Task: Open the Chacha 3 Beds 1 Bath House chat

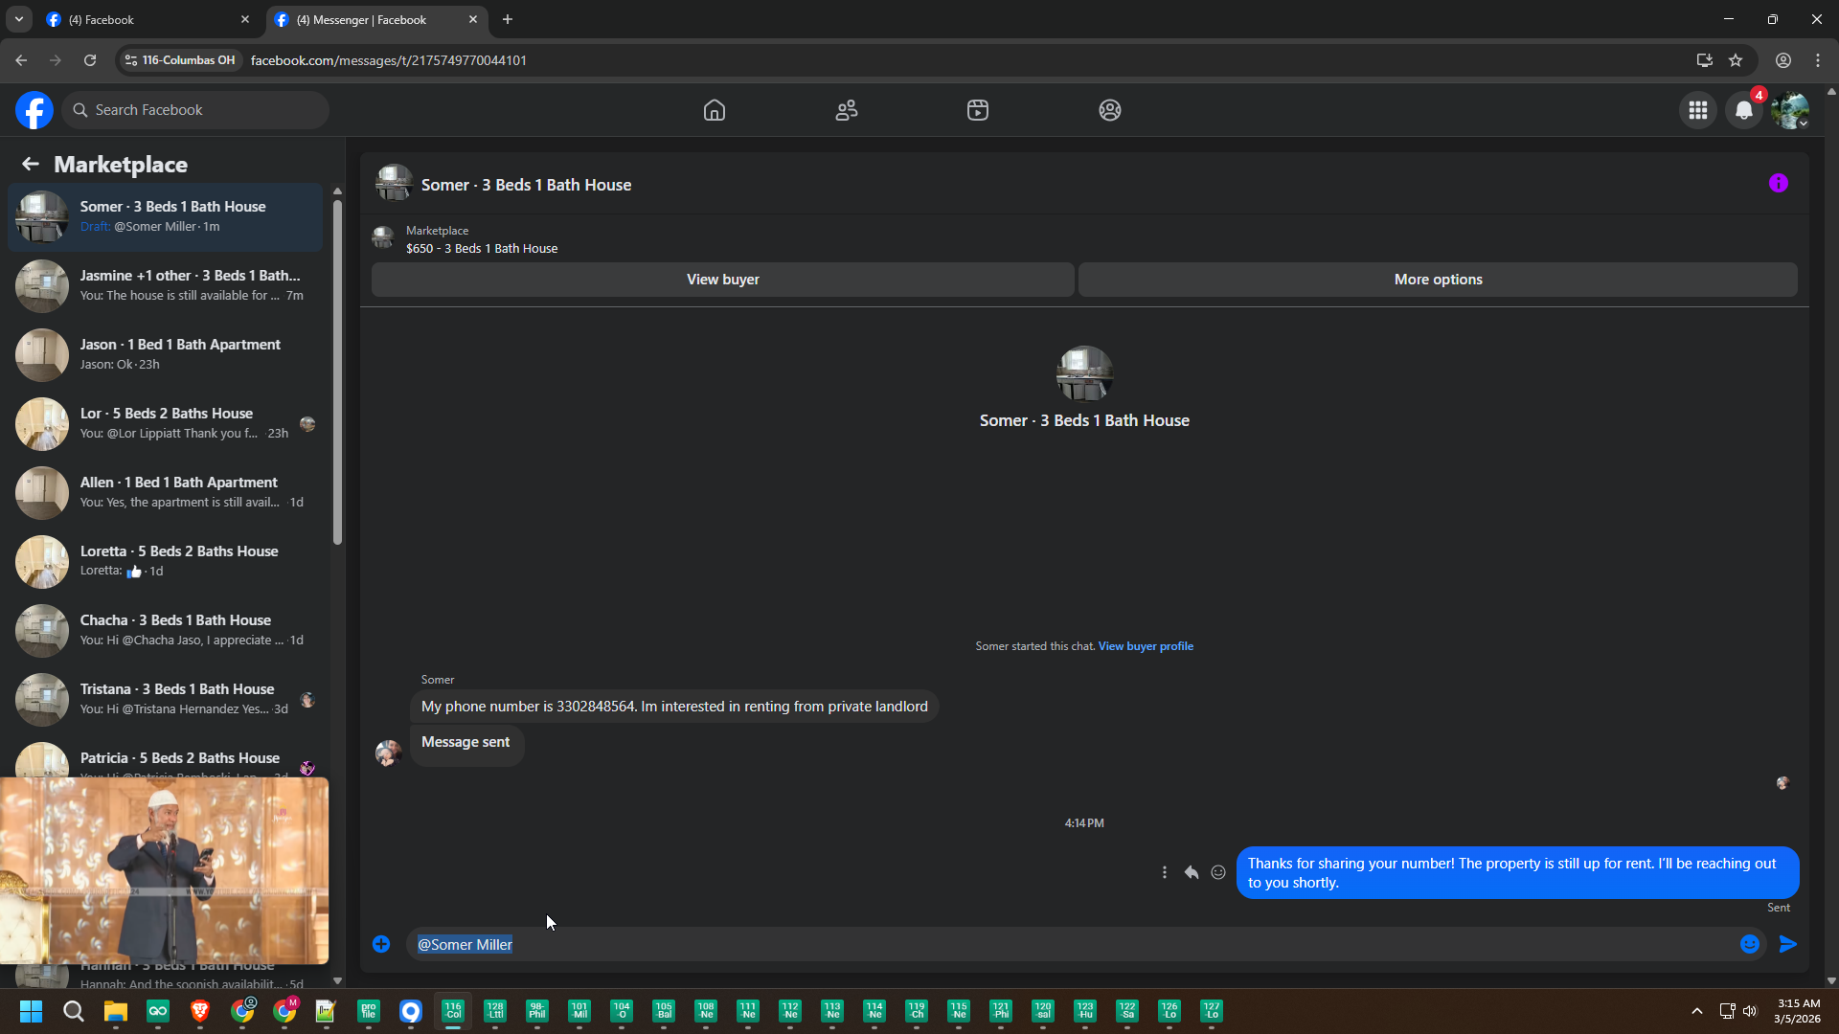Action: 166,630
